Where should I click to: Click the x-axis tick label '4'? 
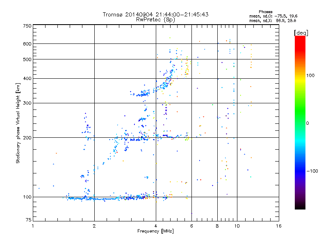156,226
